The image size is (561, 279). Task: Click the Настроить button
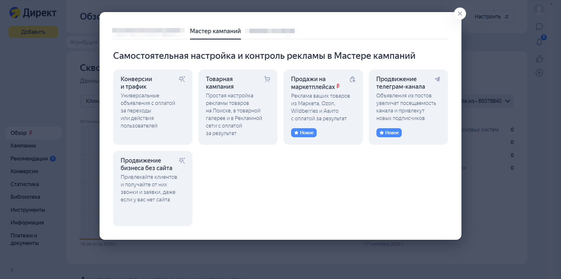pos(492,17)
